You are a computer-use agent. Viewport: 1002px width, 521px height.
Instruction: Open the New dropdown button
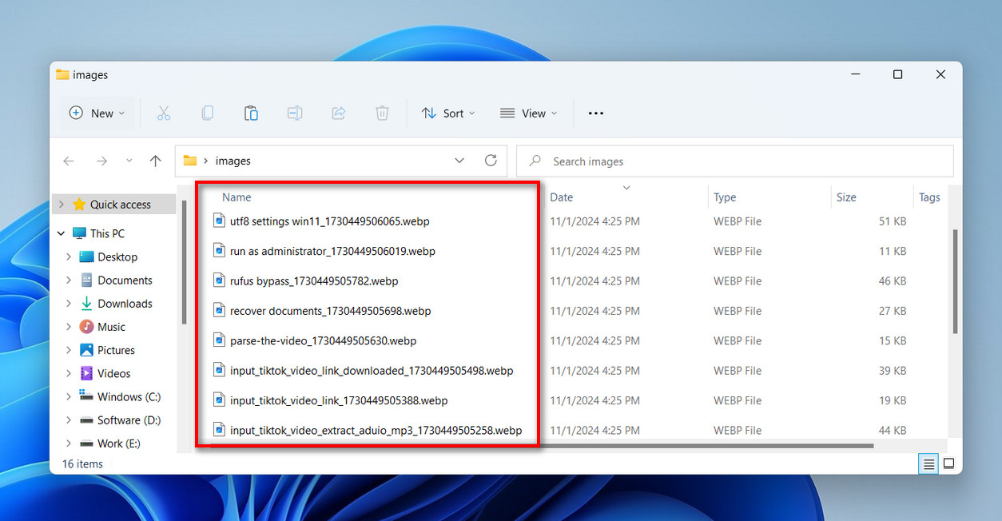97,113
